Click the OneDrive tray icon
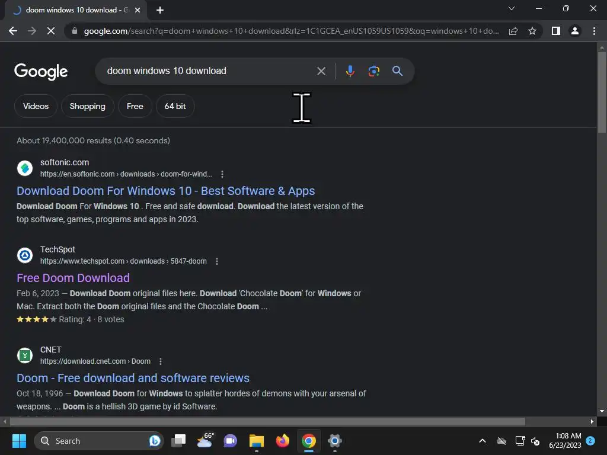This screenshot has width=607, height=455. click(501, 441)
